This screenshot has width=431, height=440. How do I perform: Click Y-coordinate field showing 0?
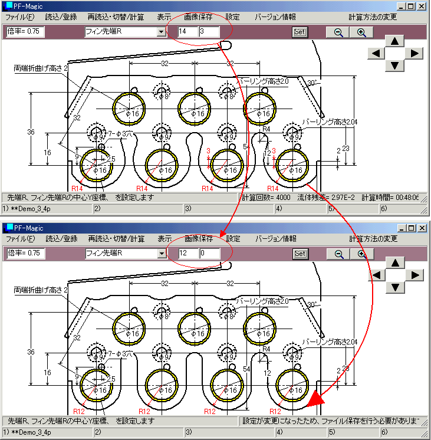pos(210,253)
